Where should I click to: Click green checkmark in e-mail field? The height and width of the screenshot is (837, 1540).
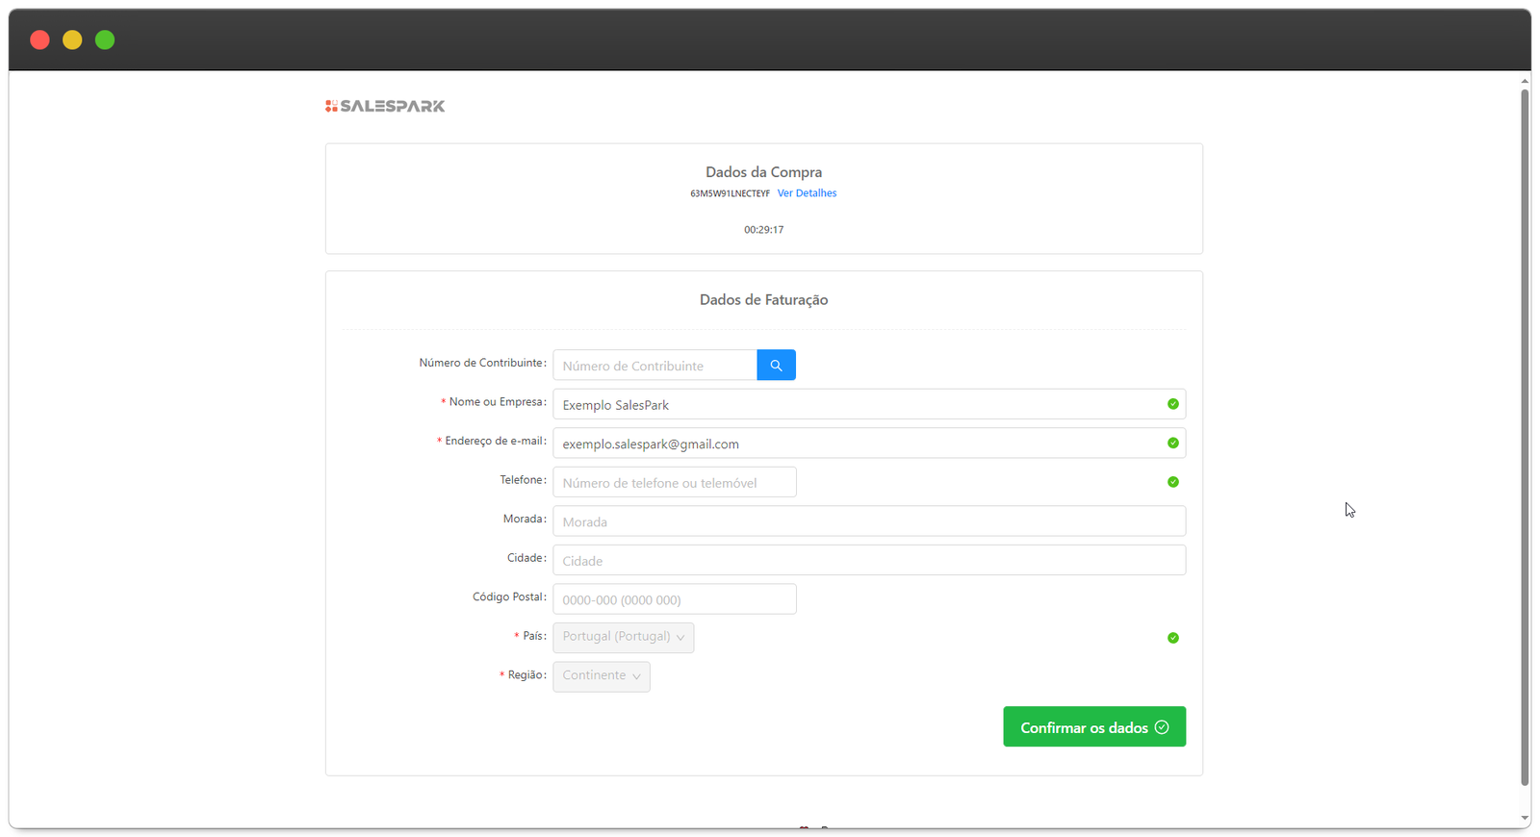pyautogui.click(x=1172, y=444)
